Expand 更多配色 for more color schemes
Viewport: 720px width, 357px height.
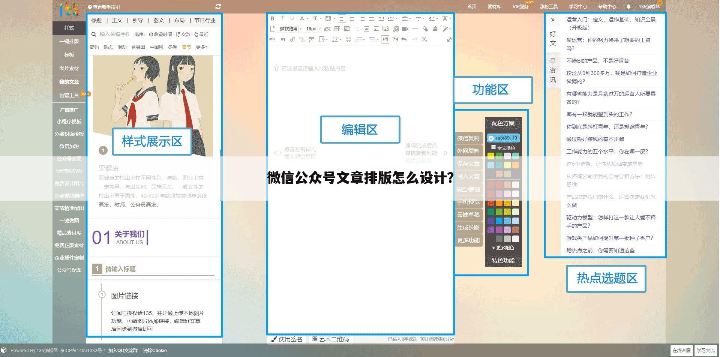(502, 247)
